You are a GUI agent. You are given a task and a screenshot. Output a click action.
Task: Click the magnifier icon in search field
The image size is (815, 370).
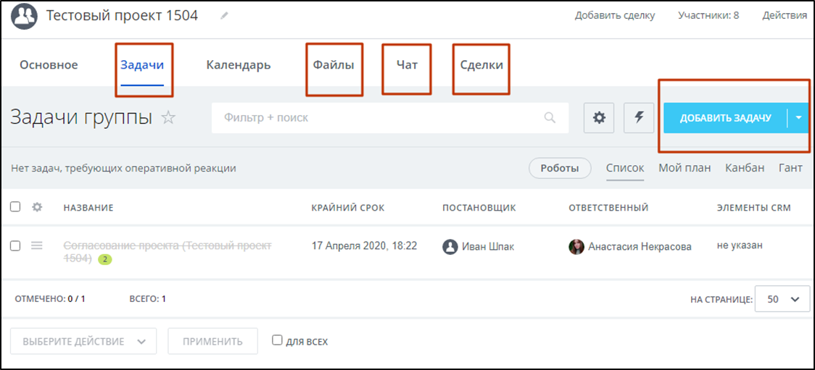coord(550,118)
